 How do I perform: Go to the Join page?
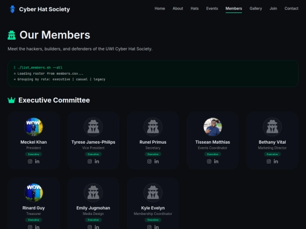pos(273,8)
